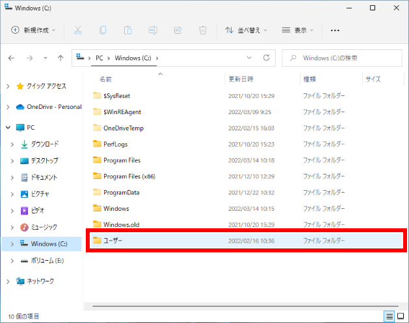Expand the Windows (C:) sidebar node
The image size is (409, 323).
tap(12, 244)
